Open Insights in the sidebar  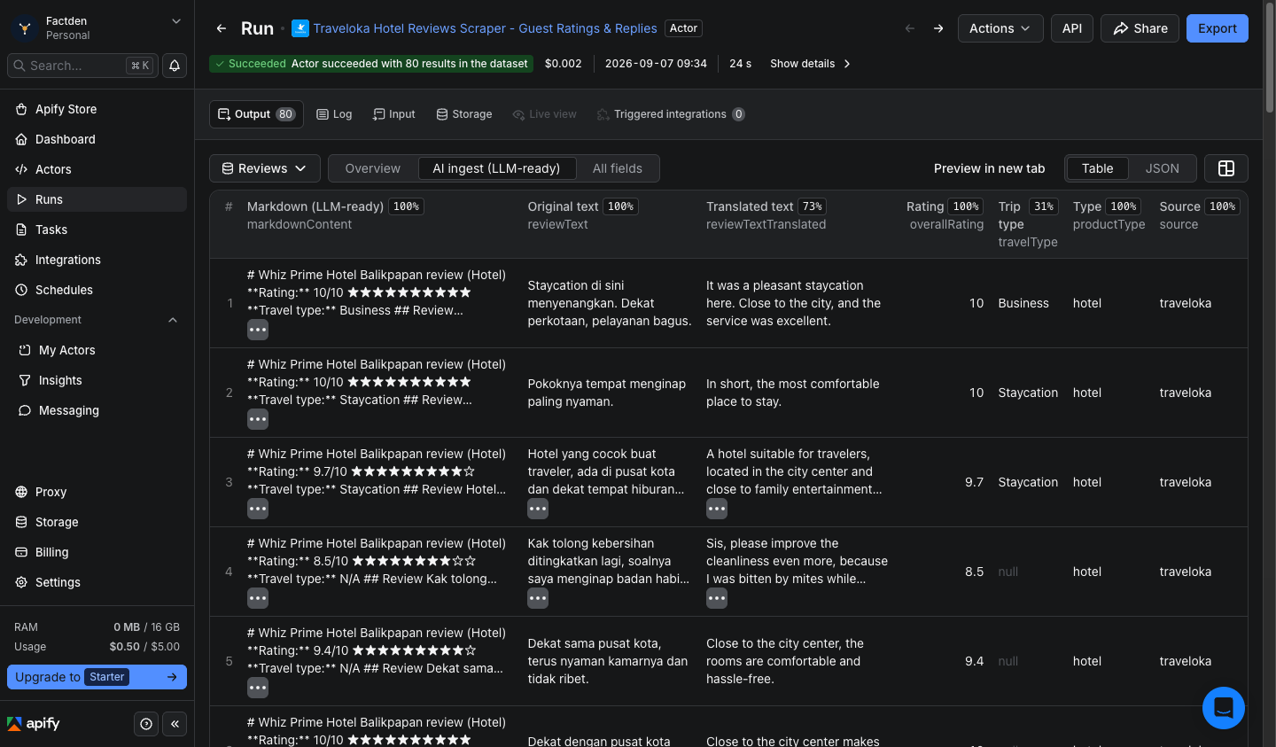(97, 380)
